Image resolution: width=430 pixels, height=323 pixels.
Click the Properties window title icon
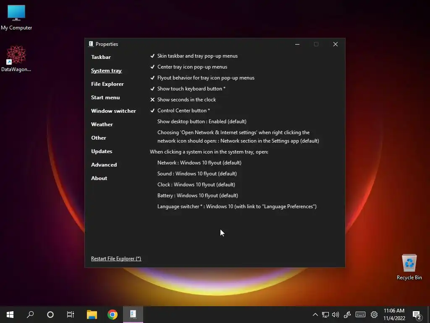(91, 44)
